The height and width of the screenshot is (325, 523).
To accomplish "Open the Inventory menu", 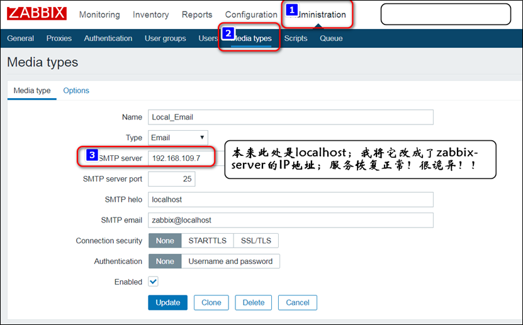I will [151, 14].
